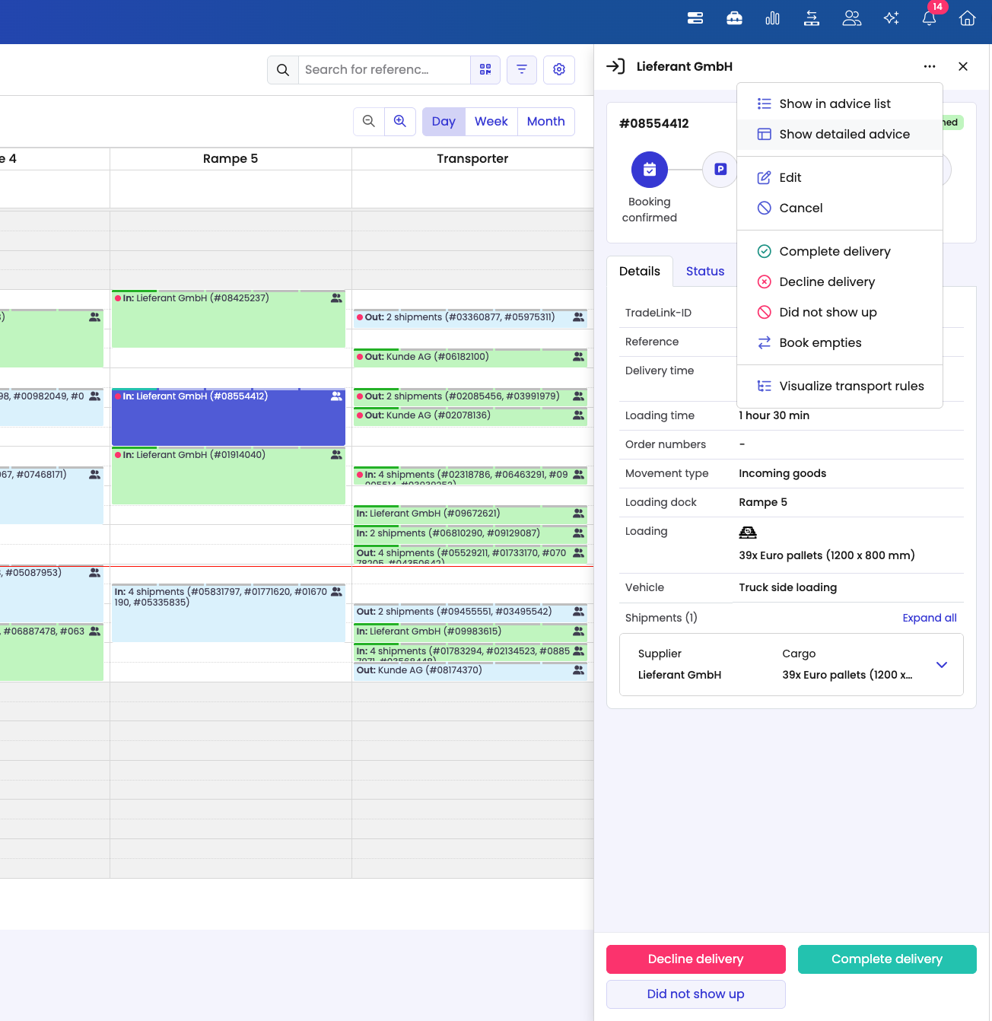Click the pallet loading icon
This screenshot has width=992, height=1021.
point(748,533)
